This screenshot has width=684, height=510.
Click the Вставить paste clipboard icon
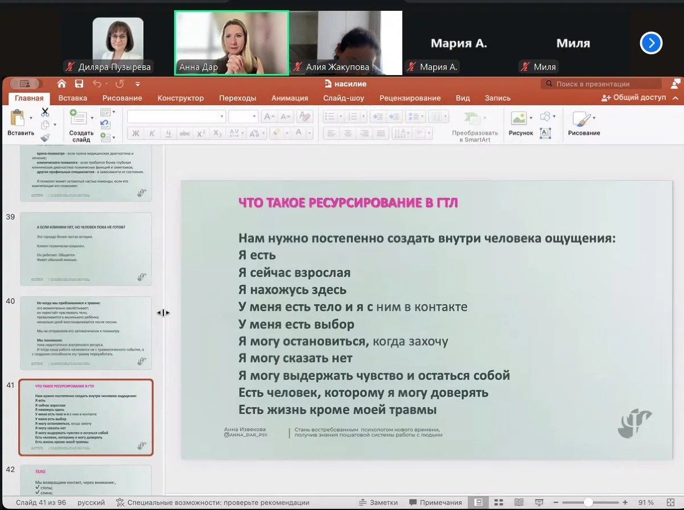click(x=18, y=118)
